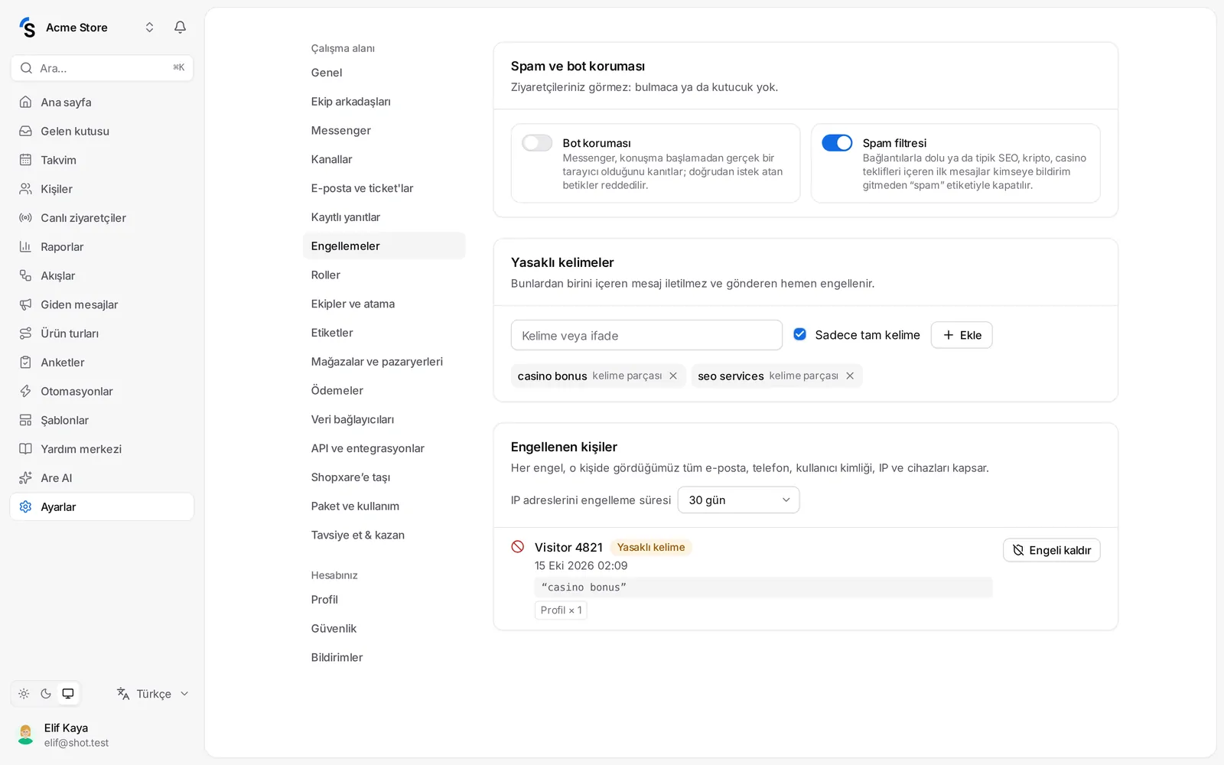Open Bildirimler account settings
1224x765 pixels.
tap(384, 658)
